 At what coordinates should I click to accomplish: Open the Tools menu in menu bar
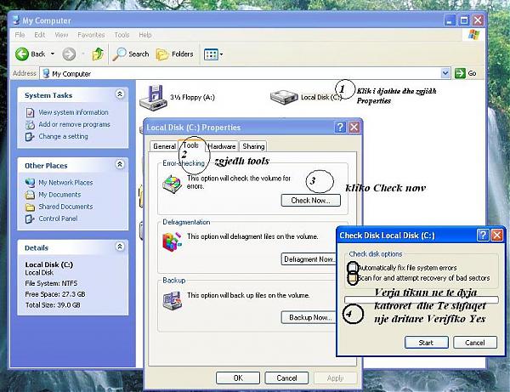click(x=122, y=35)
